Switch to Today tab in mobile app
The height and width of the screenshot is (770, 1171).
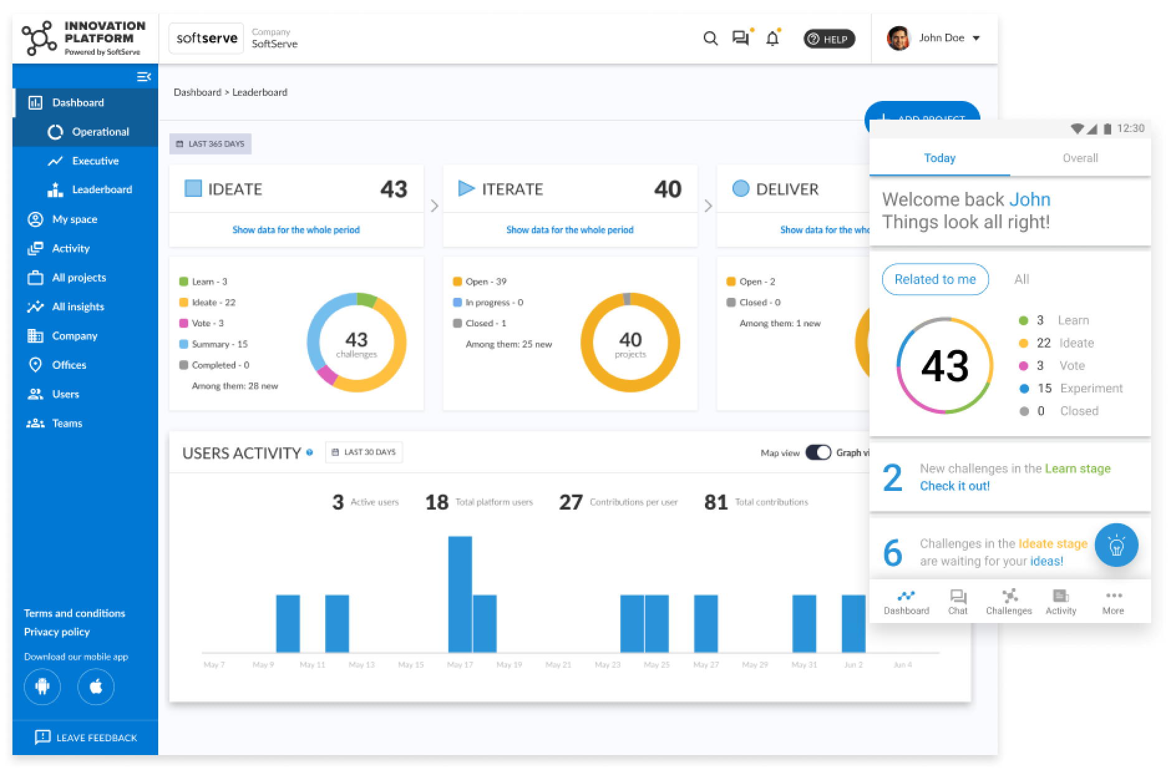click(x=939, y=158)
